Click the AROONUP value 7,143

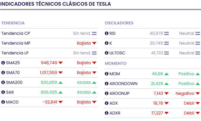(158, 93)
